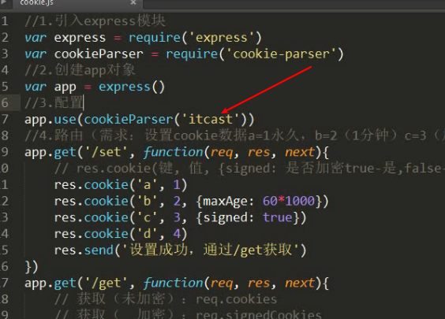Image resolution: width=445 pixels, height=319 pixels.
Task: Click the 'next' parameter of /set handler
Action: point(300,152)
